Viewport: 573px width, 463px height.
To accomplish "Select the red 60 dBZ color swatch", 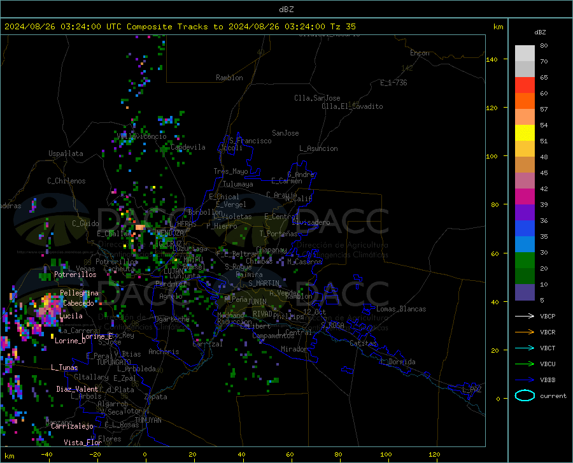I will pyautogui.click(x=525, y=85).
